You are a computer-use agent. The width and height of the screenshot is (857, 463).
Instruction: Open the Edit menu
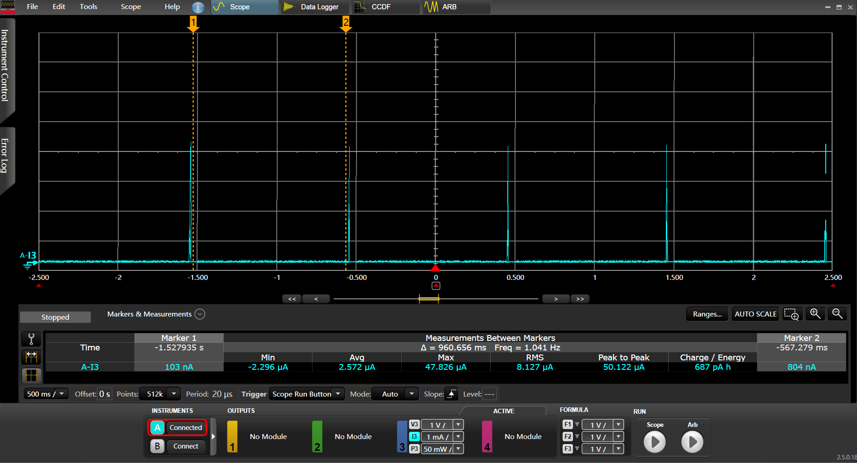(59, 7)
